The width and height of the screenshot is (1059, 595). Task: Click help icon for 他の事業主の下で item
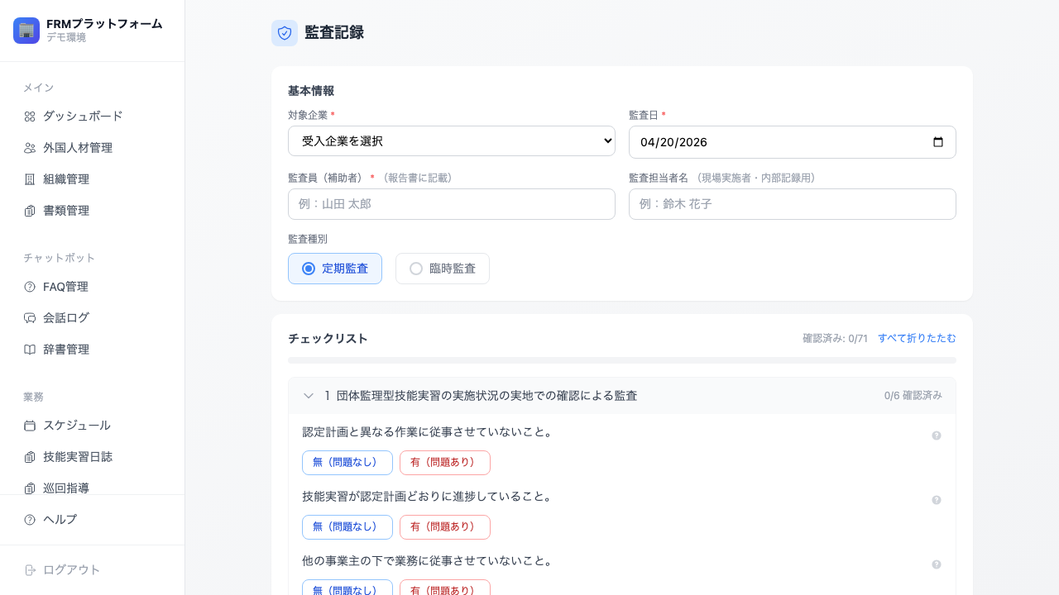[937, 564]
